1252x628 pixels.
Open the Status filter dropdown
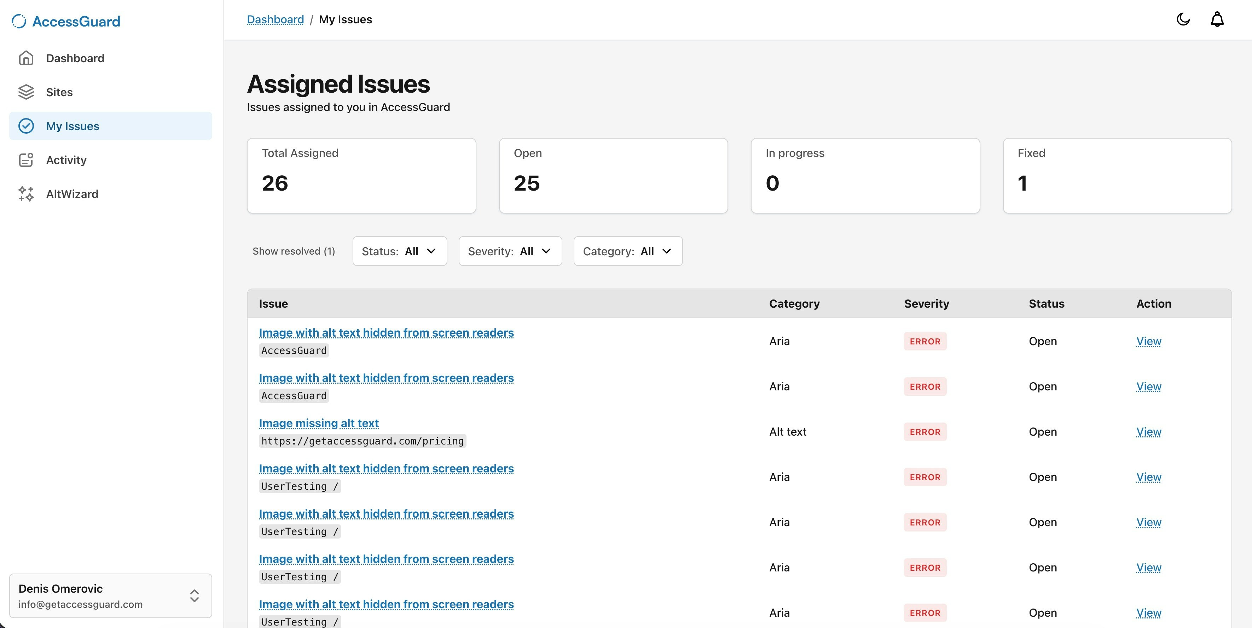click(x=400, y=251)
